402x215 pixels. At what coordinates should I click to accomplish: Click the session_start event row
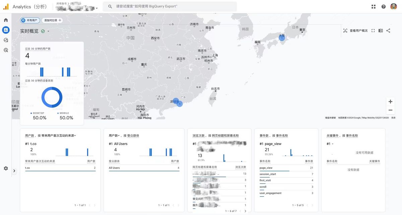(x=286, y=174)
